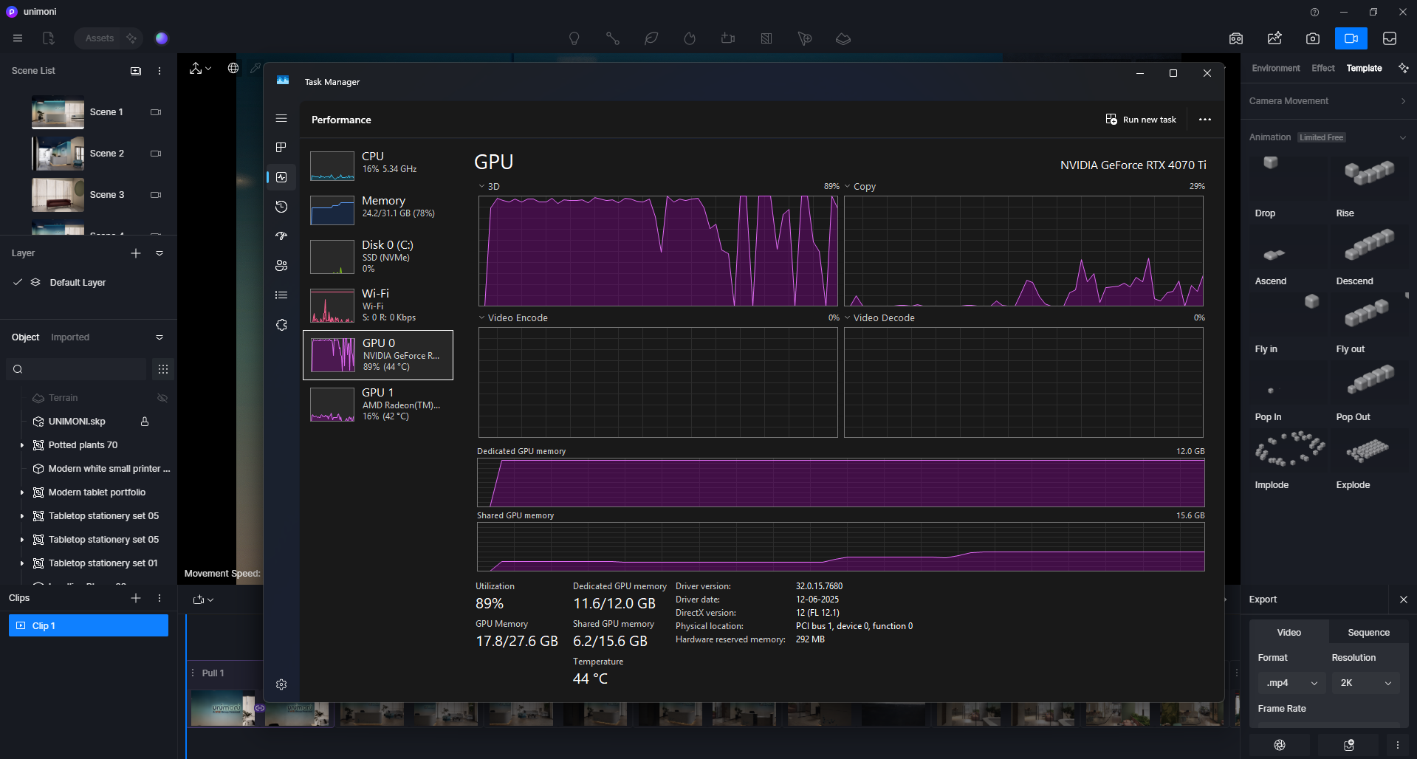The image size is (1417, 759).
Task: Expand Modern tablet portfolio tree item
Action: pos(22,492)
